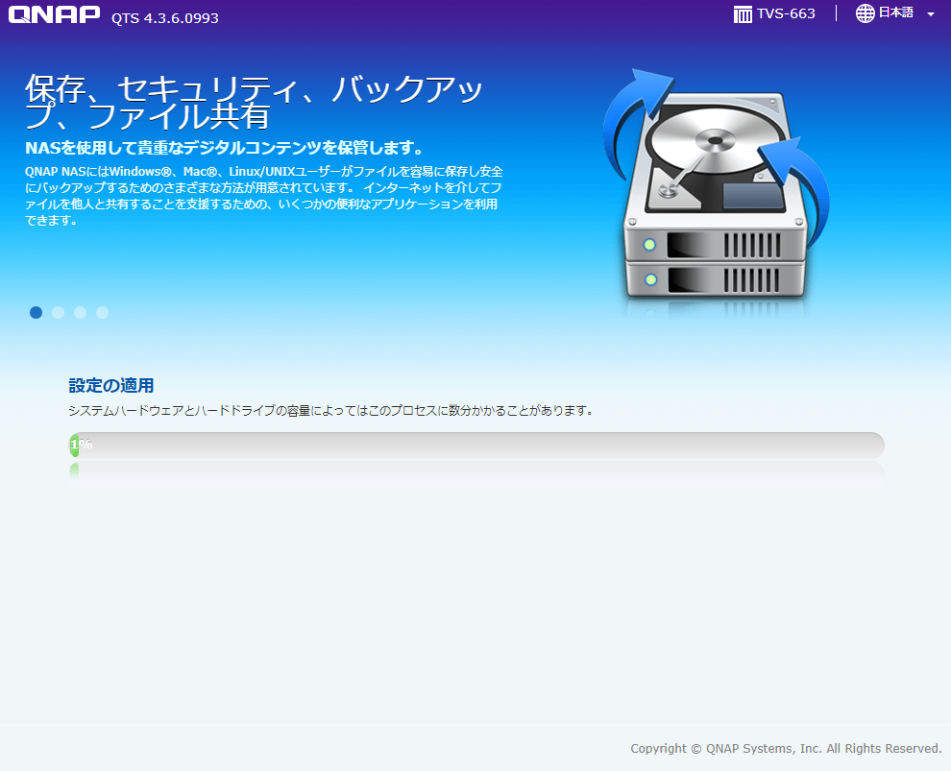Image resolution: width=951 pixels, height=771 pixels.
Task: Click the QNAP NASにはWindows paragraph text
Action: coord(264,196)
